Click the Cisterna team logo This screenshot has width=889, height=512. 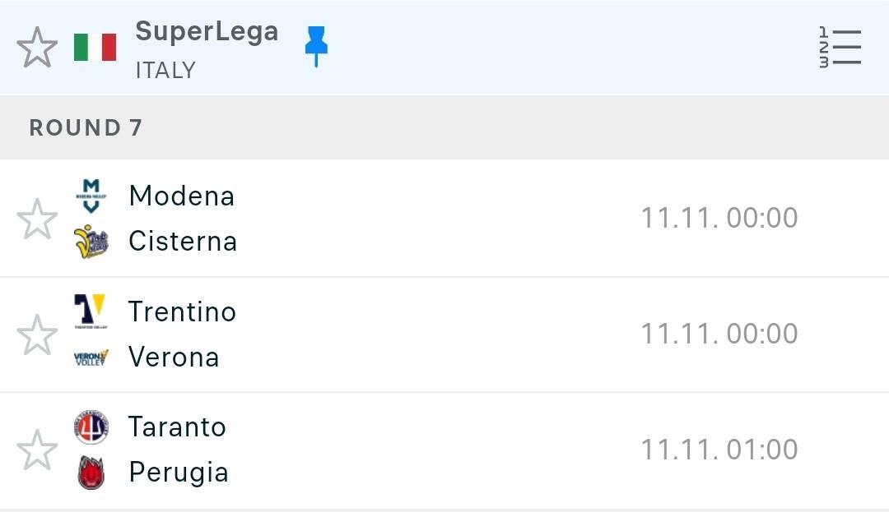click(x=91, y=242)
